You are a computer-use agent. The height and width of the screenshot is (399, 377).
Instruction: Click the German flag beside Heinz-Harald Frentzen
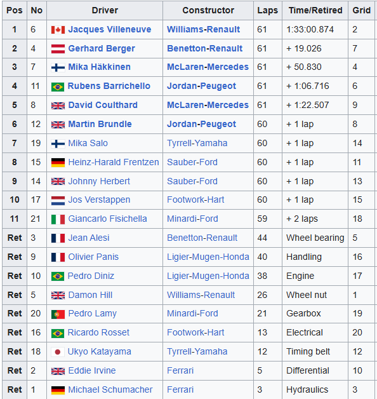[x=58, y=163]
